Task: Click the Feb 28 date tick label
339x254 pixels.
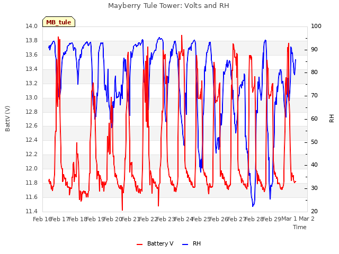Action: click(x=254, y=219)
